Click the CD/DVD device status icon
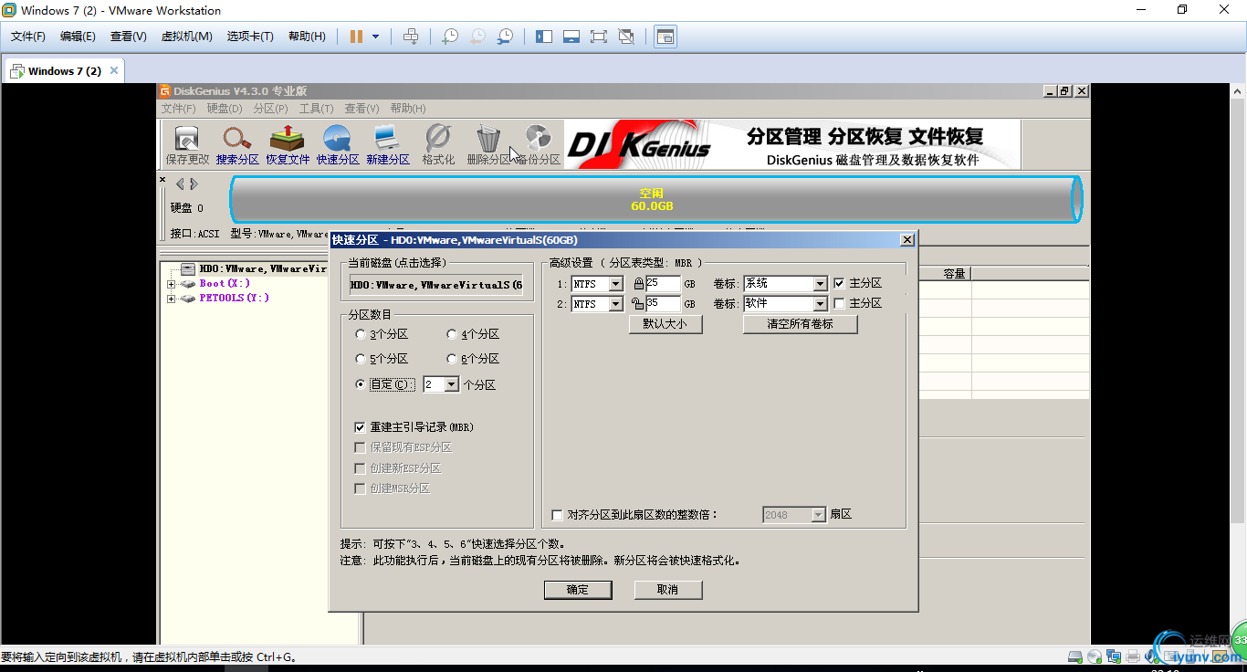1247x672 pixels. point(1095,656)
